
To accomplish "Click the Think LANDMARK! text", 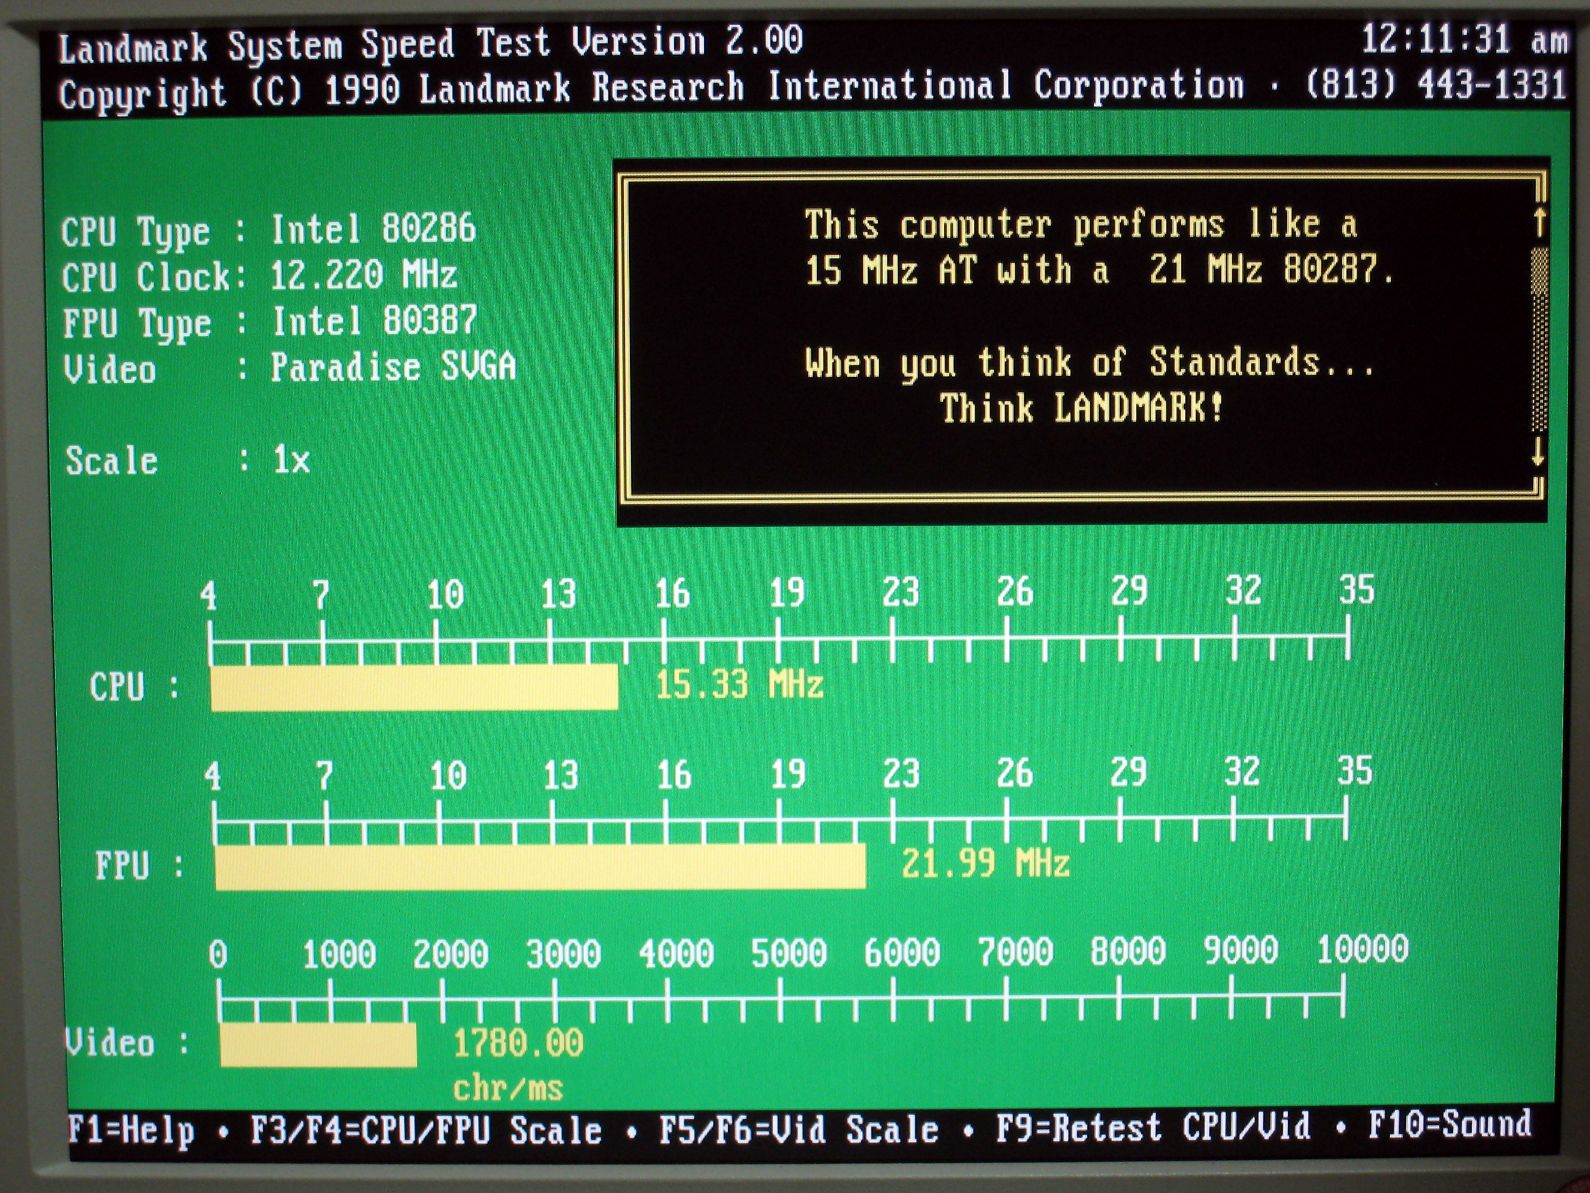I will pyautogui.click(x=1082, y=408).
